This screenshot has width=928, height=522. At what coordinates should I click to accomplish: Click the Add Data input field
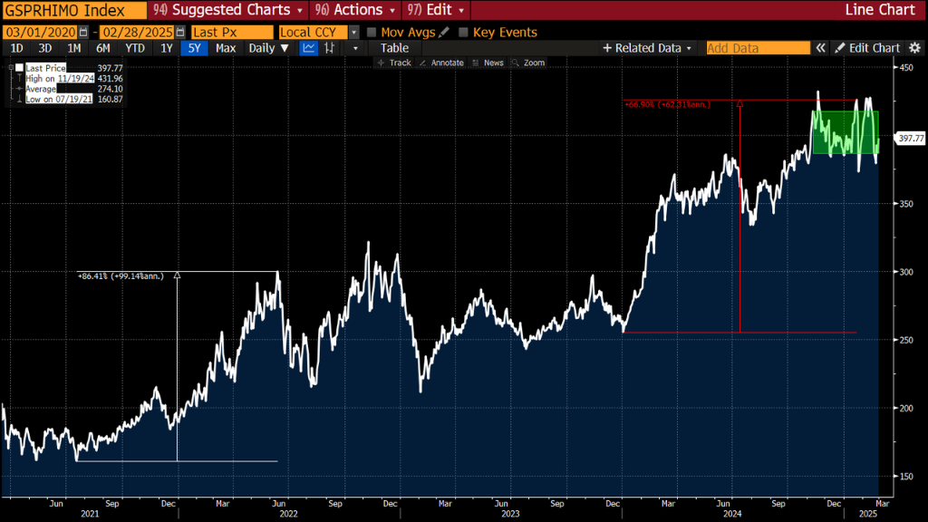pyautogui.click(x=759, y=49)
